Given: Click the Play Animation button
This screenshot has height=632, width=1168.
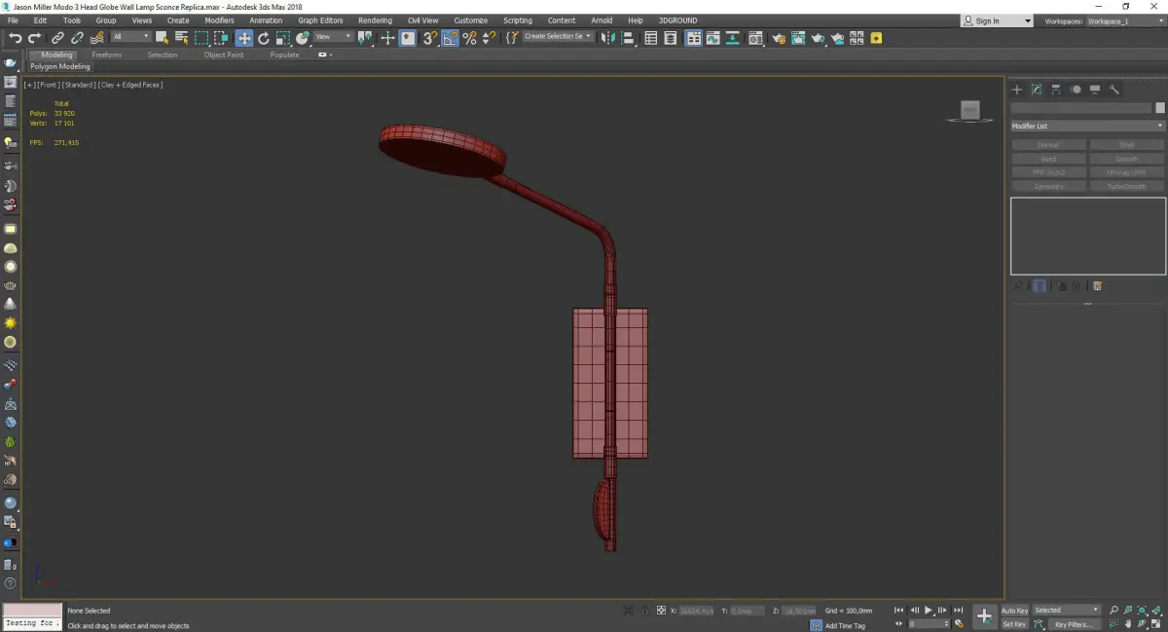Looking at the screenshot, I should pyautogui.click(x=929, y=611).
